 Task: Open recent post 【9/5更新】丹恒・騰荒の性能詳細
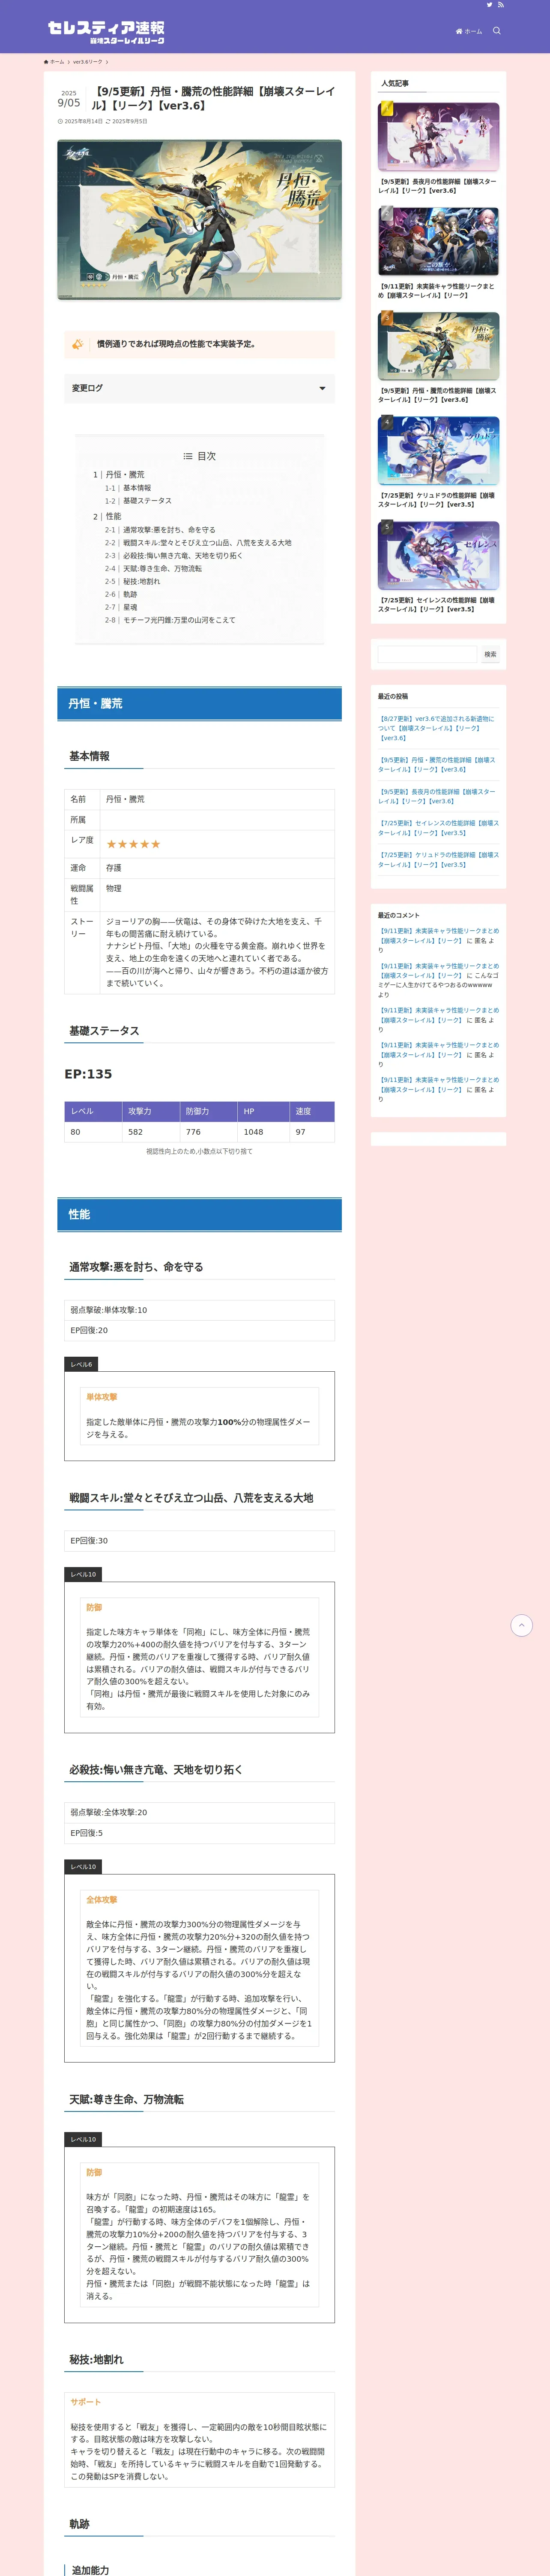436,765
